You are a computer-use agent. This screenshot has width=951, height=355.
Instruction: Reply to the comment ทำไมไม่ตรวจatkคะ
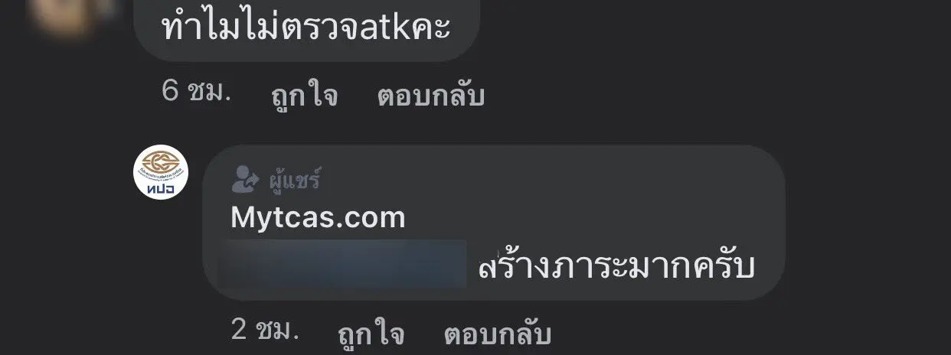(431, 96)
